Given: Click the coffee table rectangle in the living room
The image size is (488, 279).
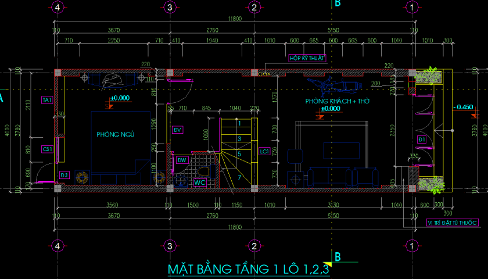Looking at the screenshot, I should (x=342, y=151).
